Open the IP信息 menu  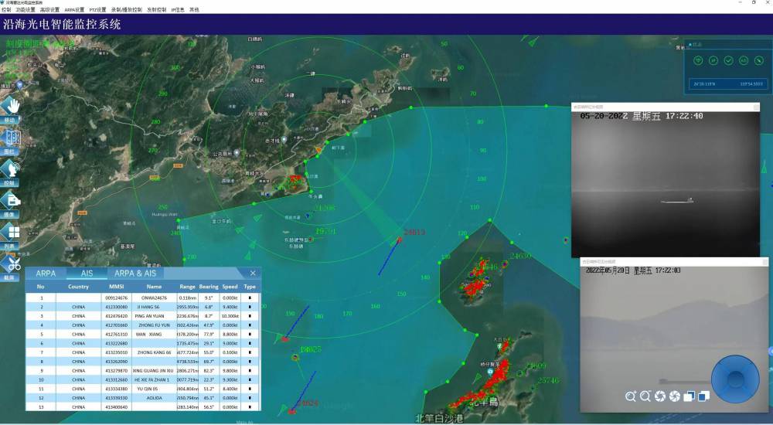coord(178,9)
